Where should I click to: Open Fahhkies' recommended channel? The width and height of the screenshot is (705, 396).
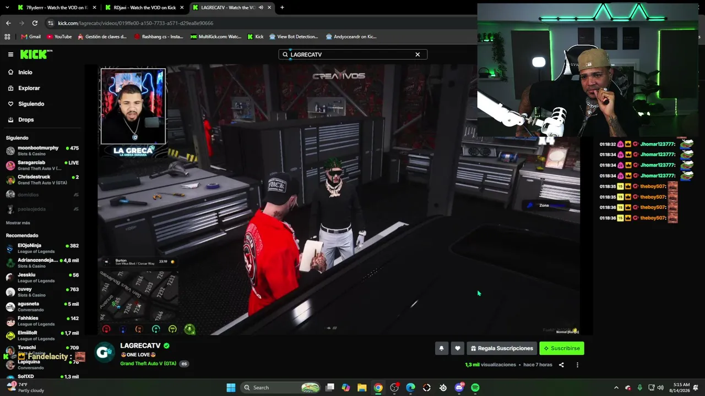point(42,321)
